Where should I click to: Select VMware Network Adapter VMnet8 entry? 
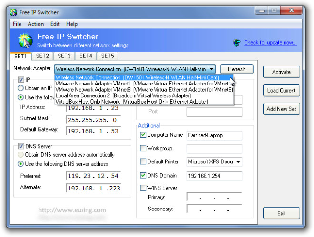144,89
